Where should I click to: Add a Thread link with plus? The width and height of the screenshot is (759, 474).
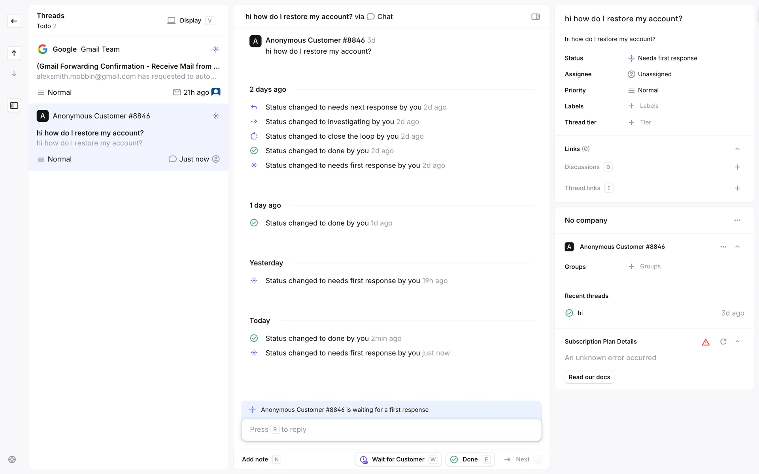pos(737,188)
